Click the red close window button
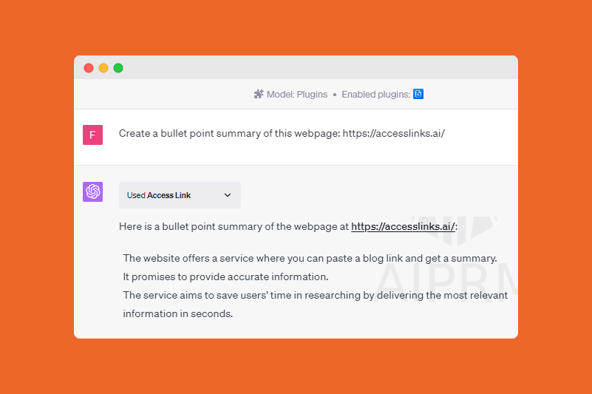 (89, 68)
